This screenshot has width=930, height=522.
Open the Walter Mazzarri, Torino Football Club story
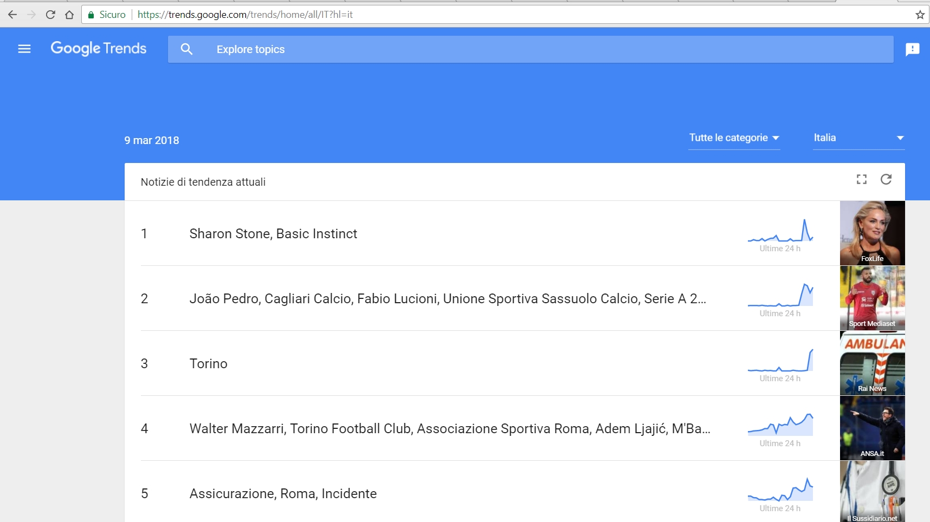click(450, 428)
